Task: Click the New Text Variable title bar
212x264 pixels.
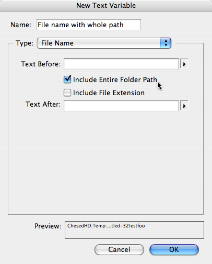Action: click(106, 6)
